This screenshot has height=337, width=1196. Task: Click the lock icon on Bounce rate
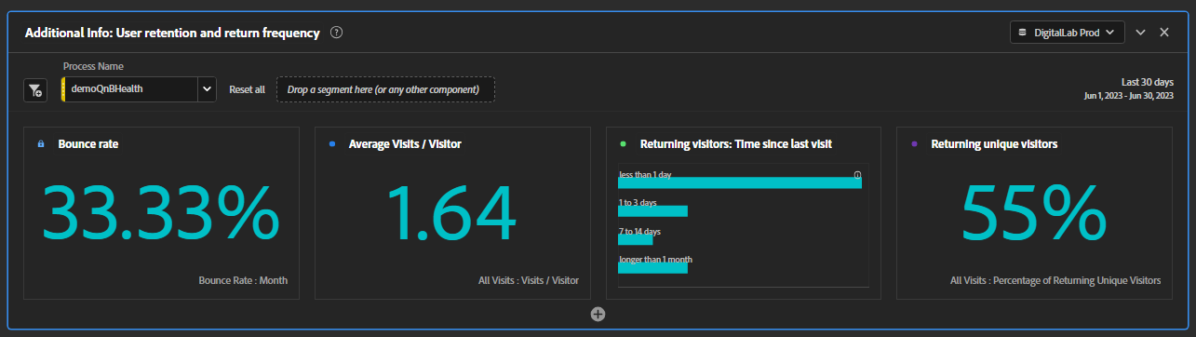[41, 144]
